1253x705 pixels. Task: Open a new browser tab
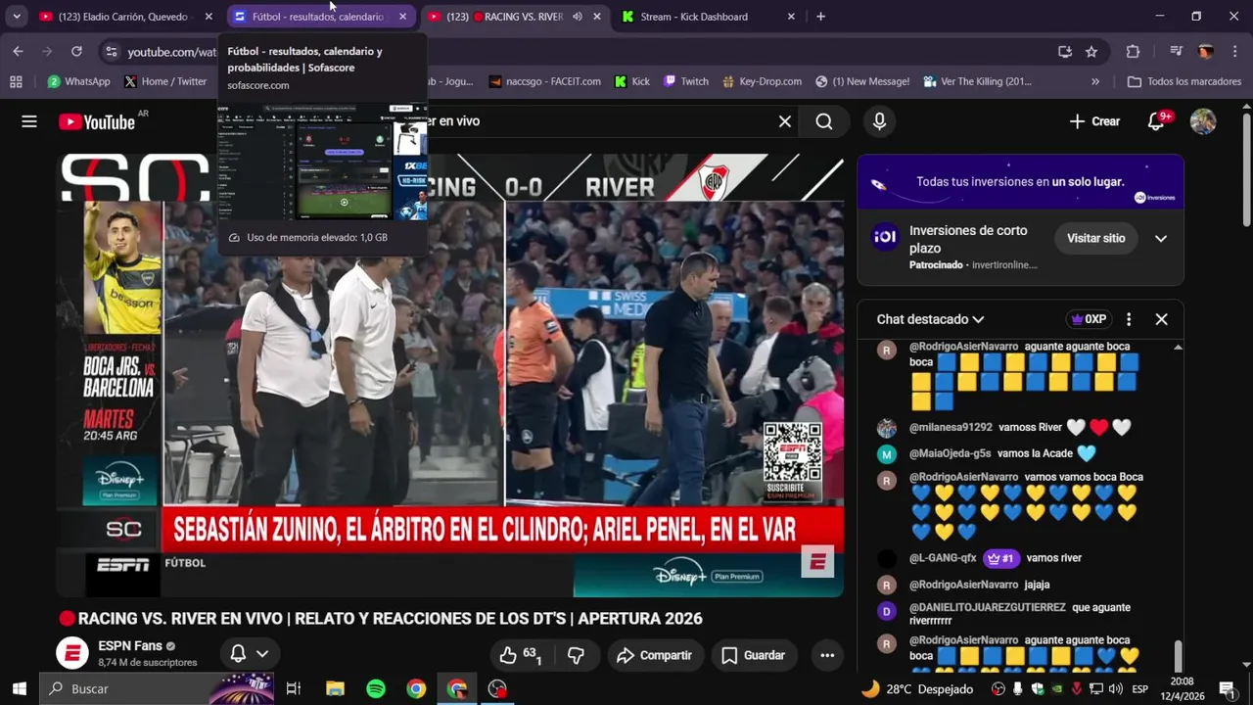pos(820,17)
